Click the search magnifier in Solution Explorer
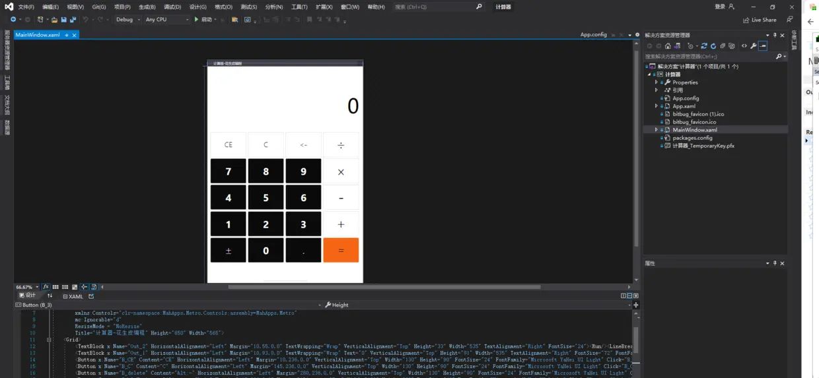 click(778, 57)
